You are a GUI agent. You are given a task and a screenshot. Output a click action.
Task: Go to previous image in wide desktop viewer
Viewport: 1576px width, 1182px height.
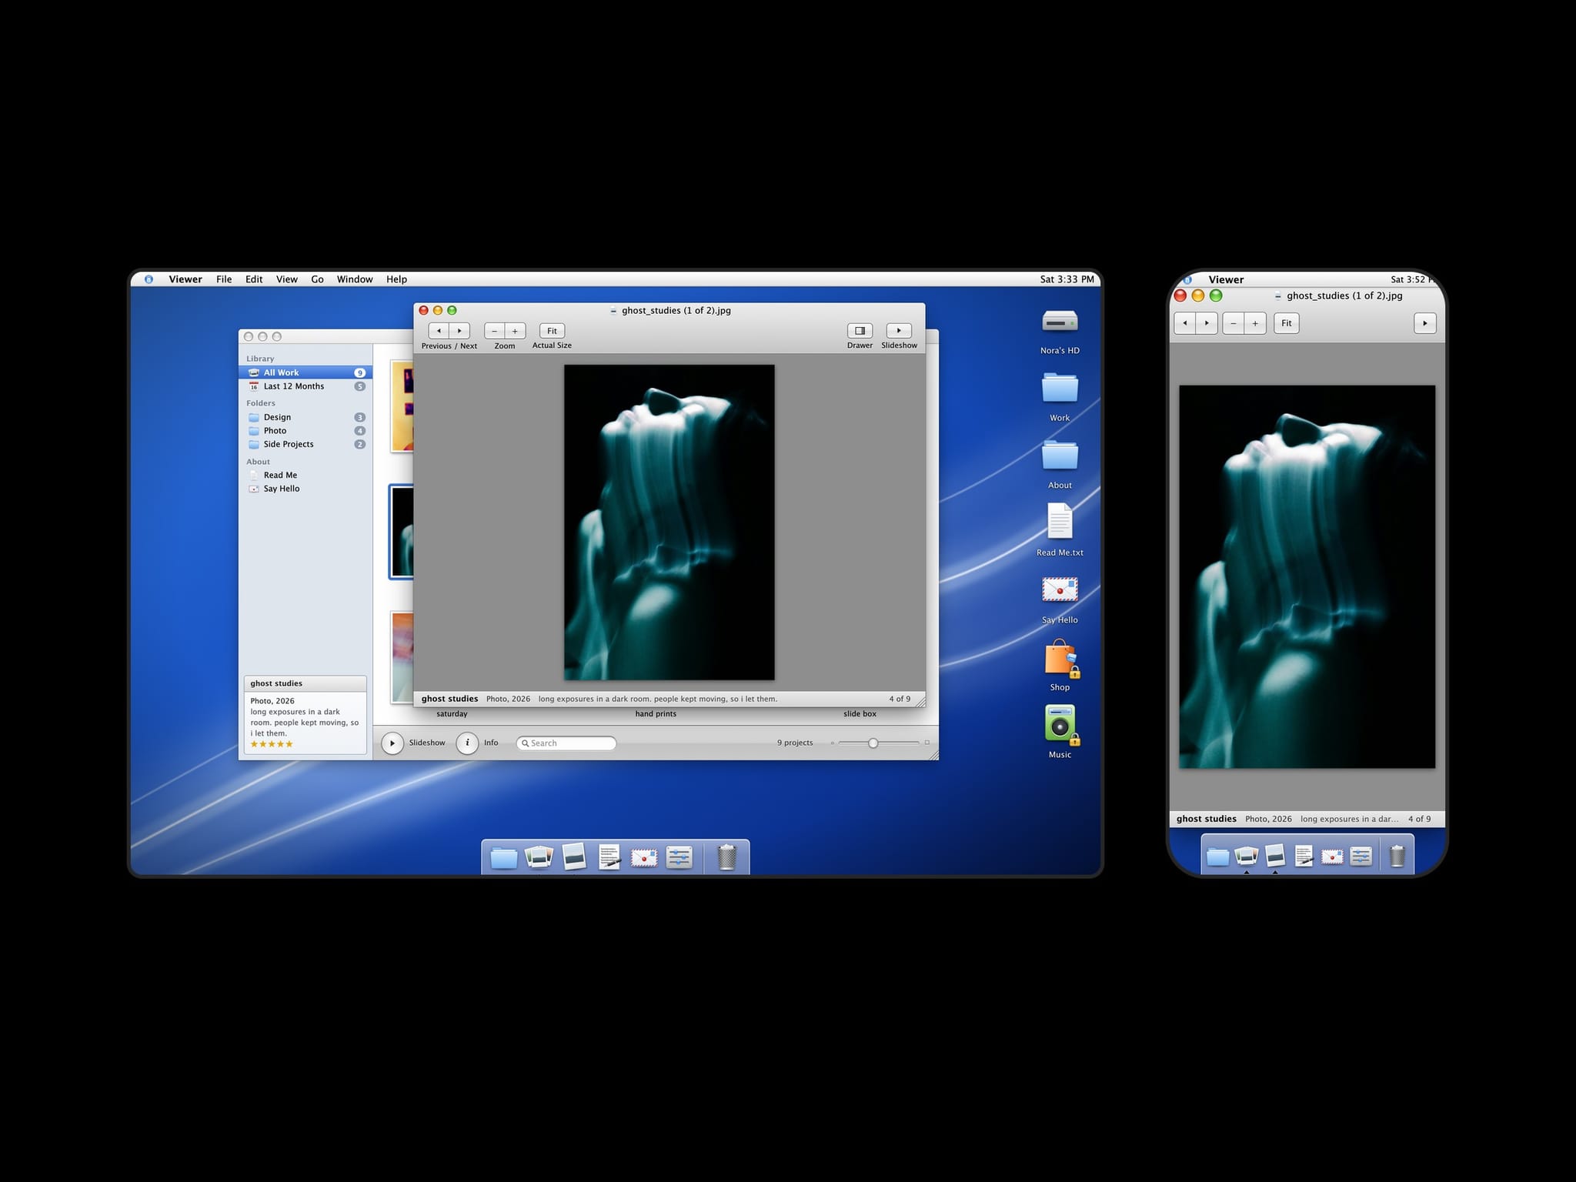click(439, 331)
